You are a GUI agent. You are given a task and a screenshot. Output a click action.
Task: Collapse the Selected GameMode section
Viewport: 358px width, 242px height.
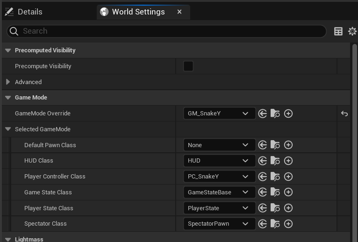[x=8, y=129]
